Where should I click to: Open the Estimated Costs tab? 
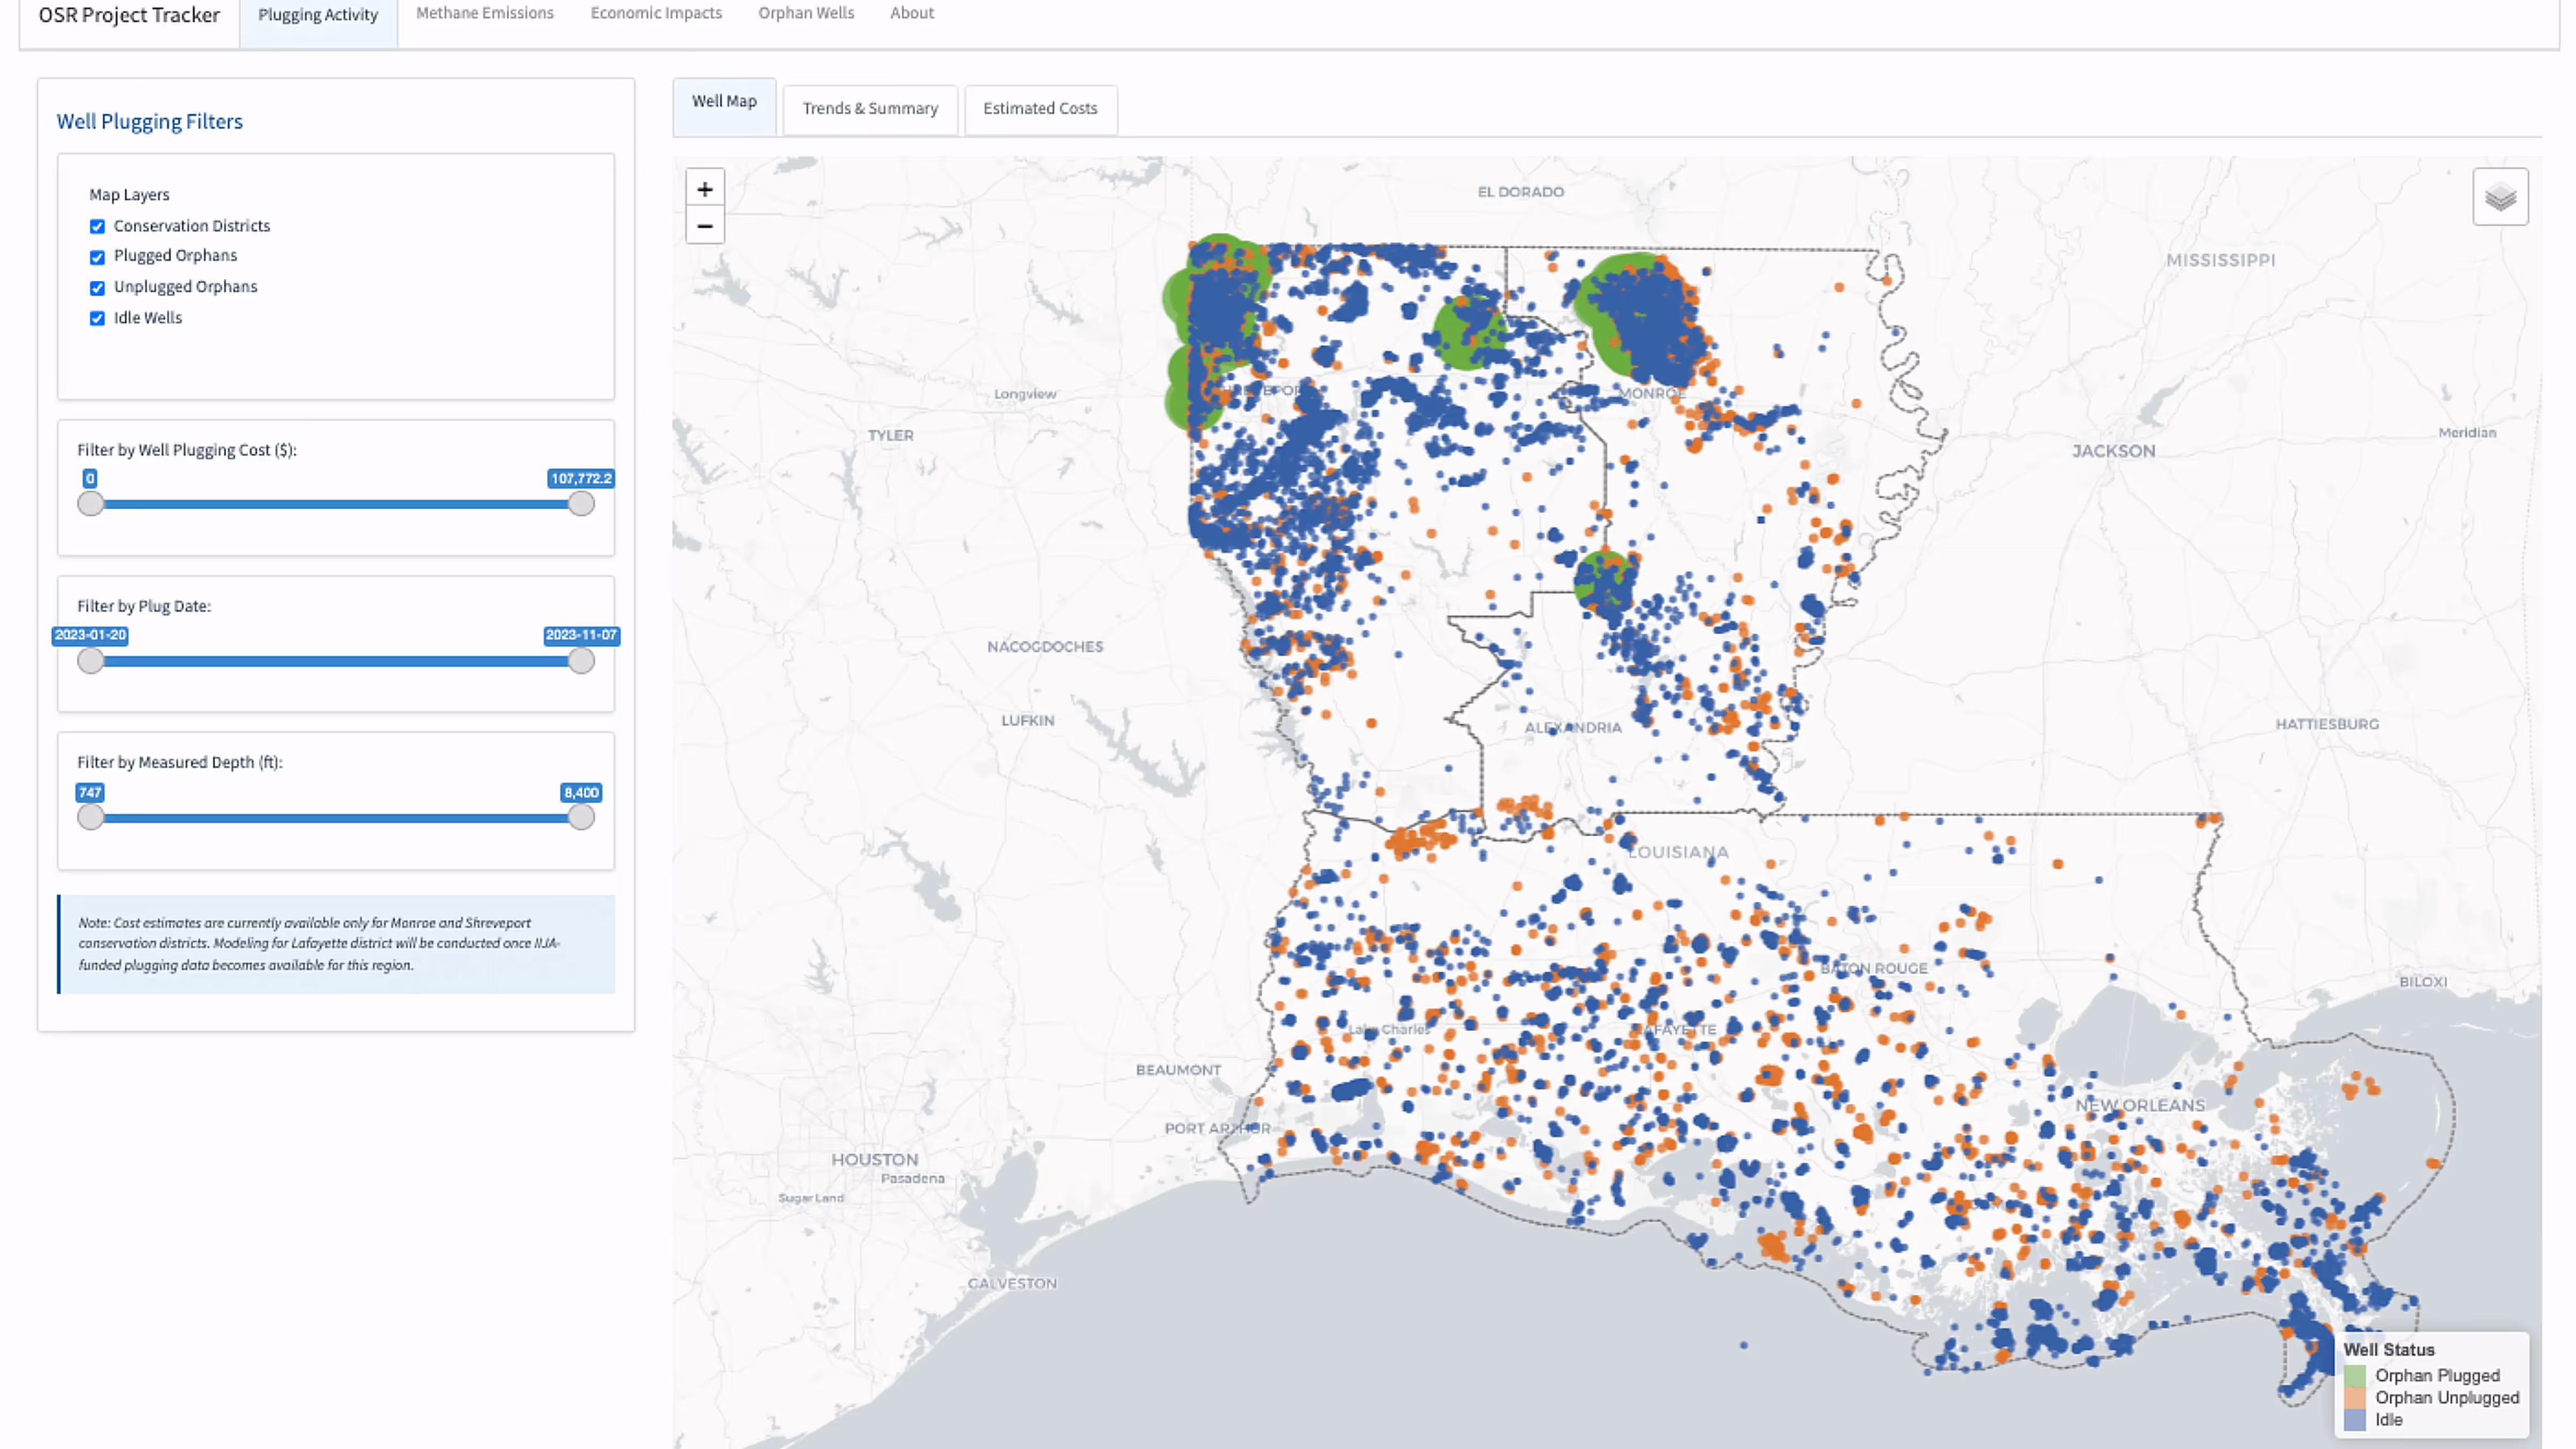click(1040, 109)
